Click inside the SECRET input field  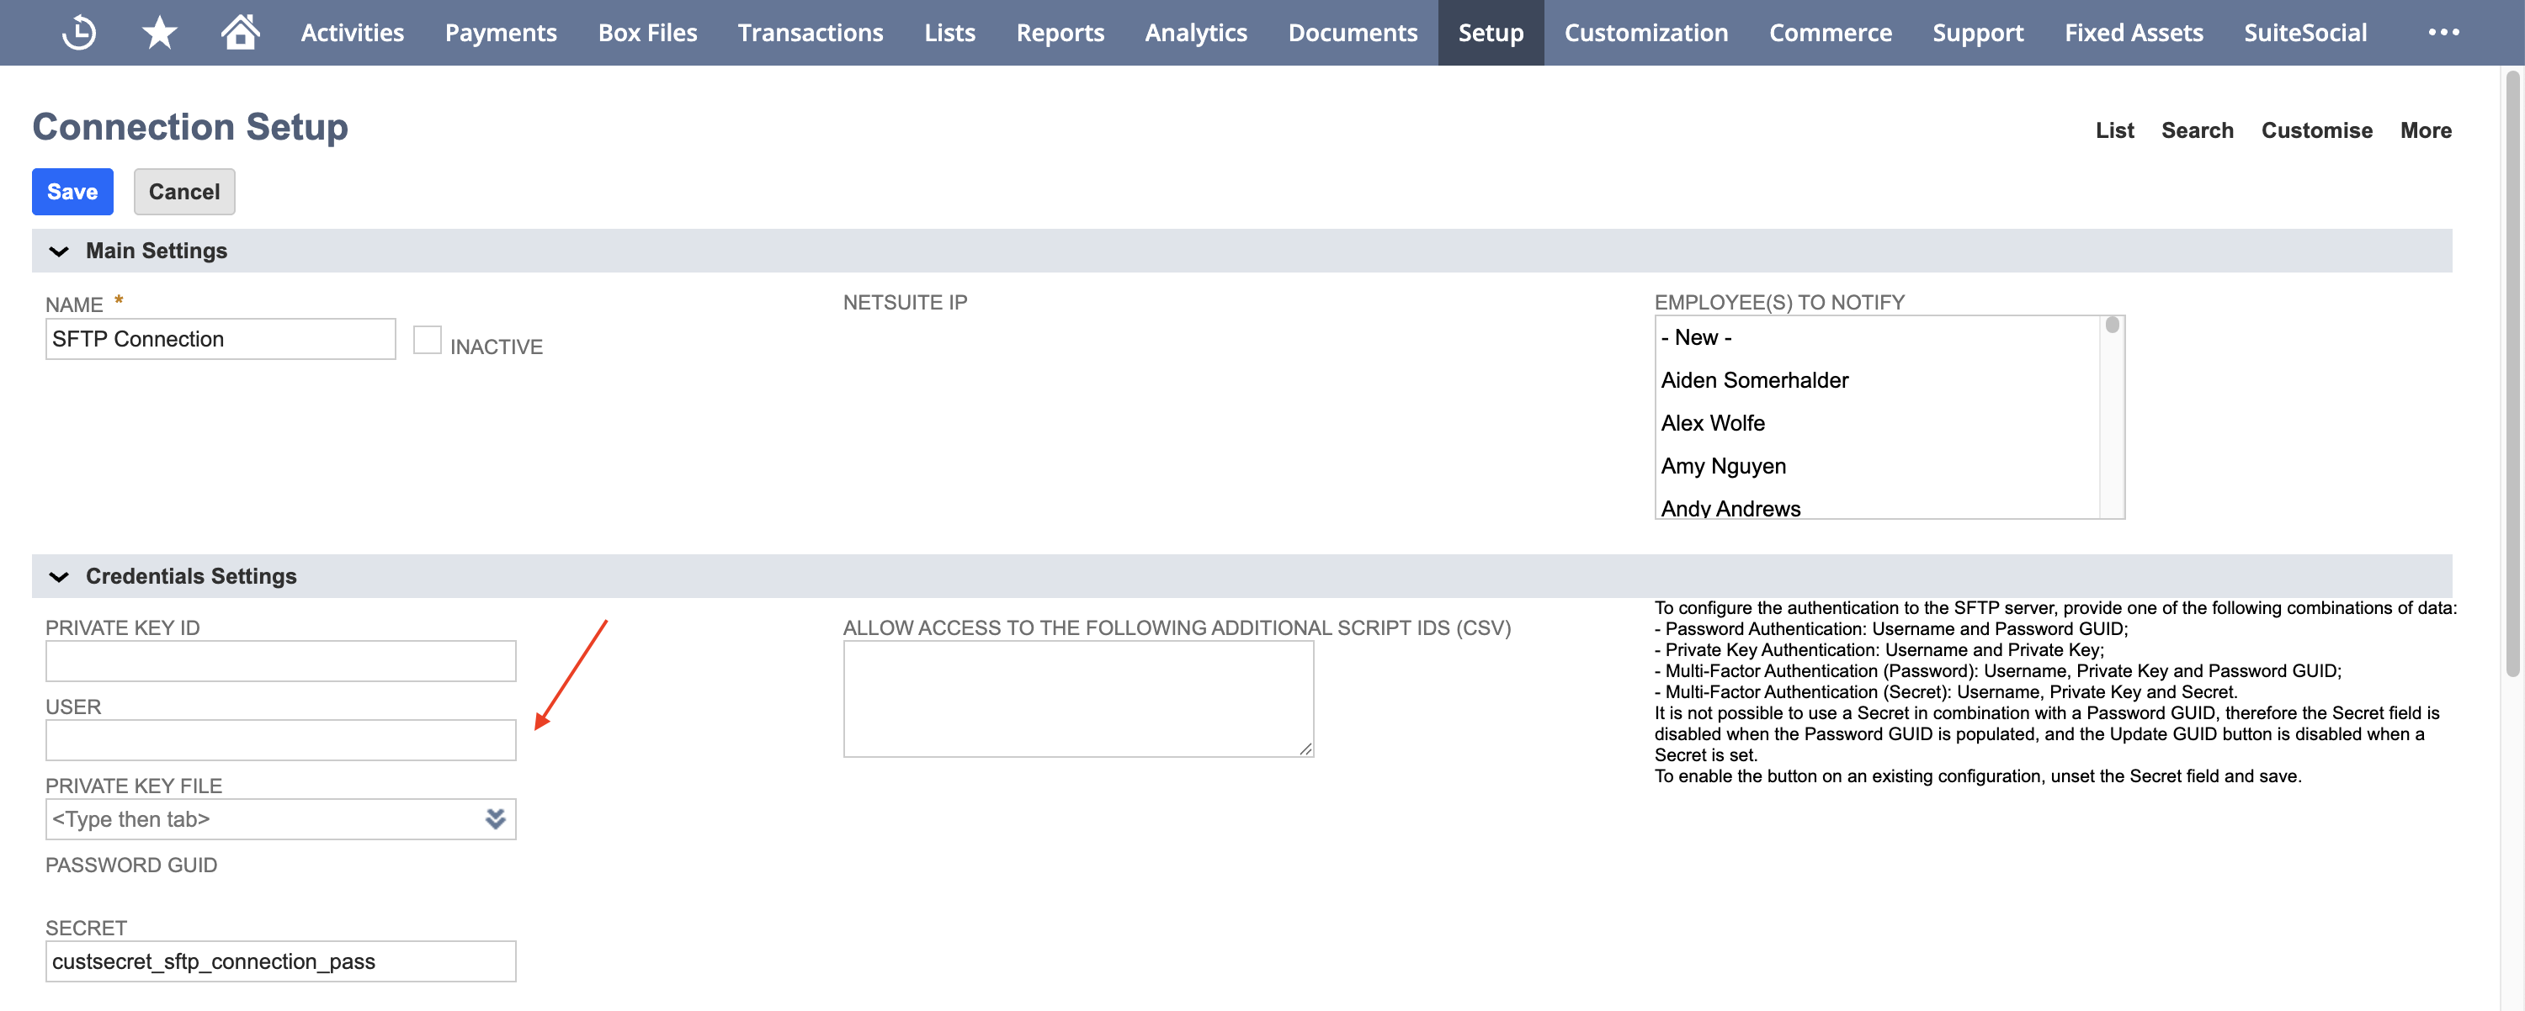279,961
